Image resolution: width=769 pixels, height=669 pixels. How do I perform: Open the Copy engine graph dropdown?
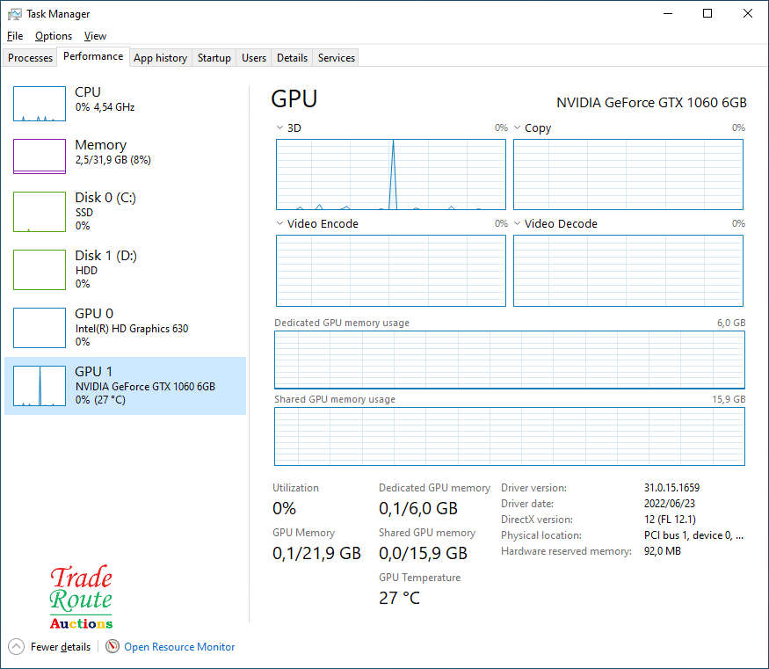coord(518,127)
